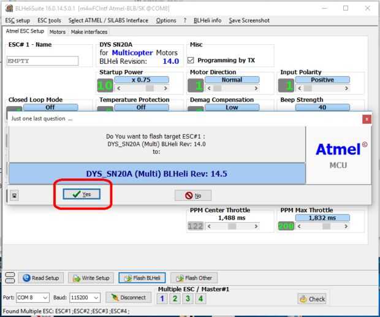Close the 'Just one last question' dialog

pos(367,119)
